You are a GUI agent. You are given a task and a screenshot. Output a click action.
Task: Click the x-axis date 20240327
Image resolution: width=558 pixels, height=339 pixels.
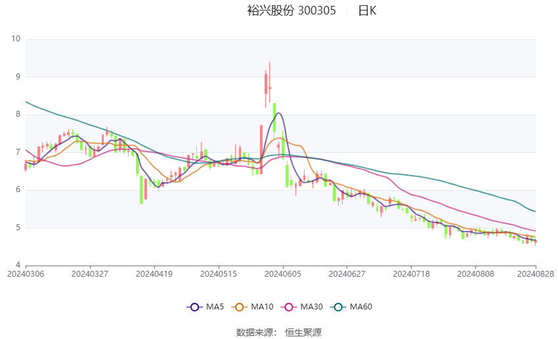pos(90,274)
